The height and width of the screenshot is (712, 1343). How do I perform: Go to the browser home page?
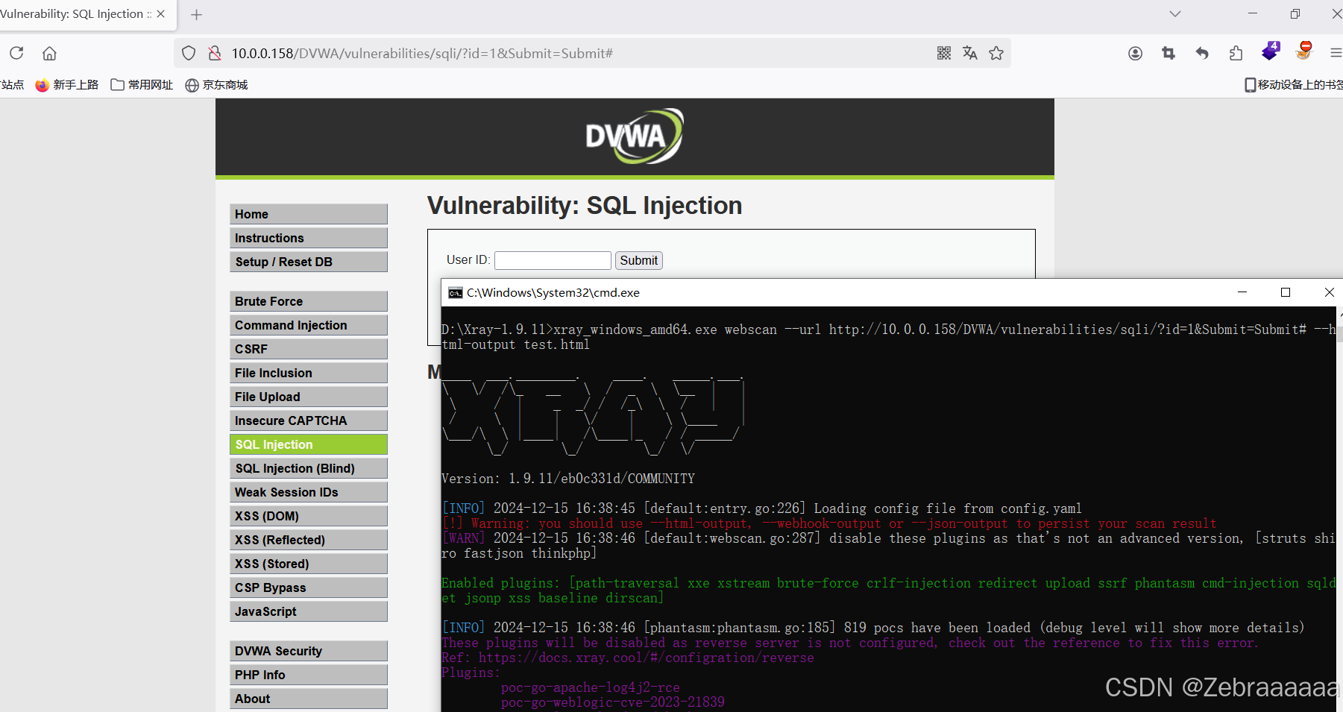click(49, 53)
